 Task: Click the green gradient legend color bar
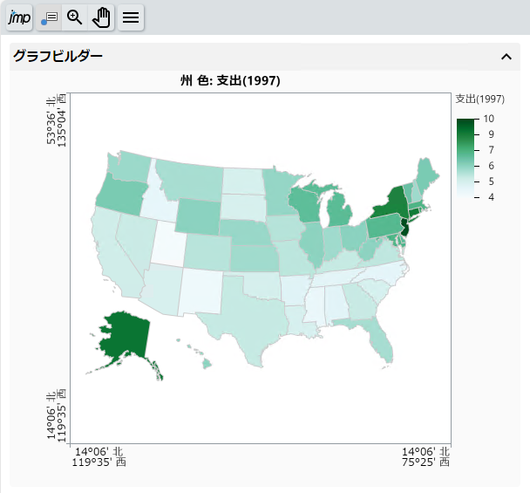[465, 158]
